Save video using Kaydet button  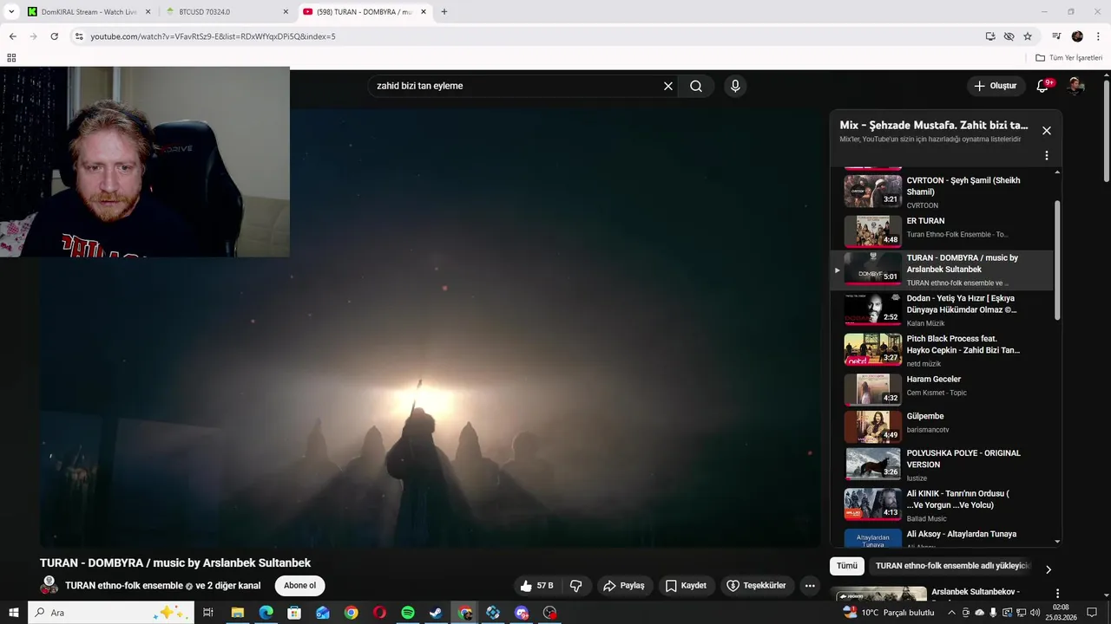click(x=686, y=586)
